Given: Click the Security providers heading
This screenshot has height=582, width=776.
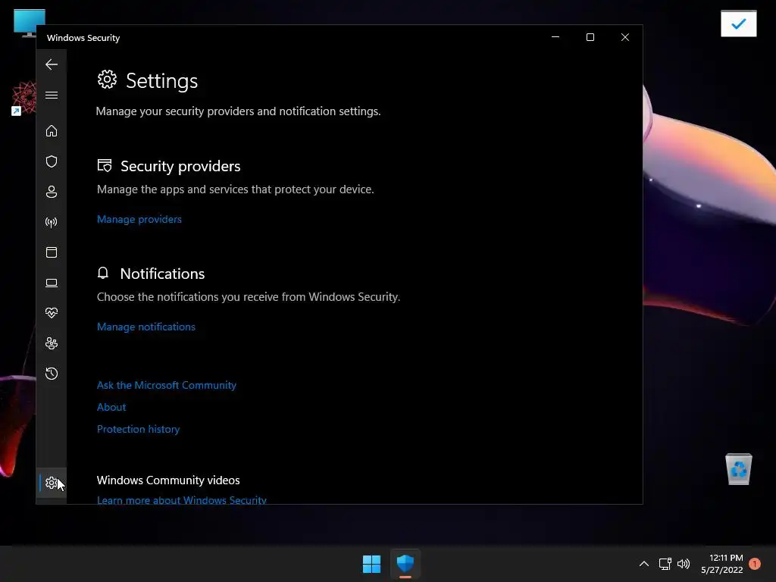Looking at the screenshot, I should click(180, 166).
